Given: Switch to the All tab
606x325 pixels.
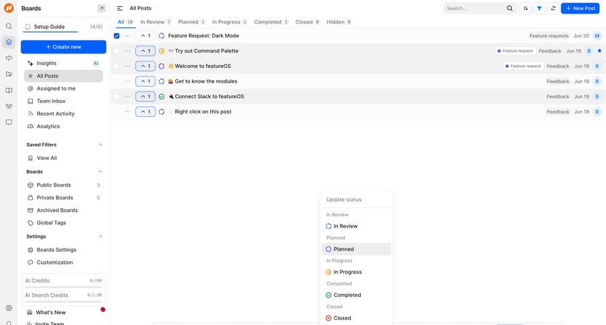Looking at the screenshot, I should tap(125, 22).
